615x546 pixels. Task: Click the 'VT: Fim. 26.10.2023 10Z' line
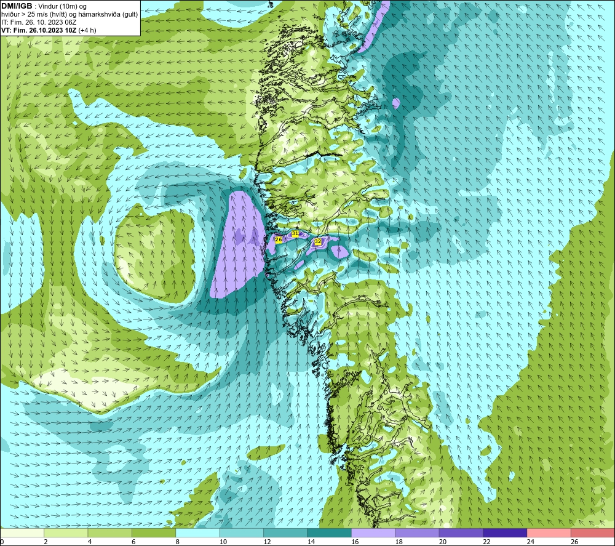tap(39, 30)
